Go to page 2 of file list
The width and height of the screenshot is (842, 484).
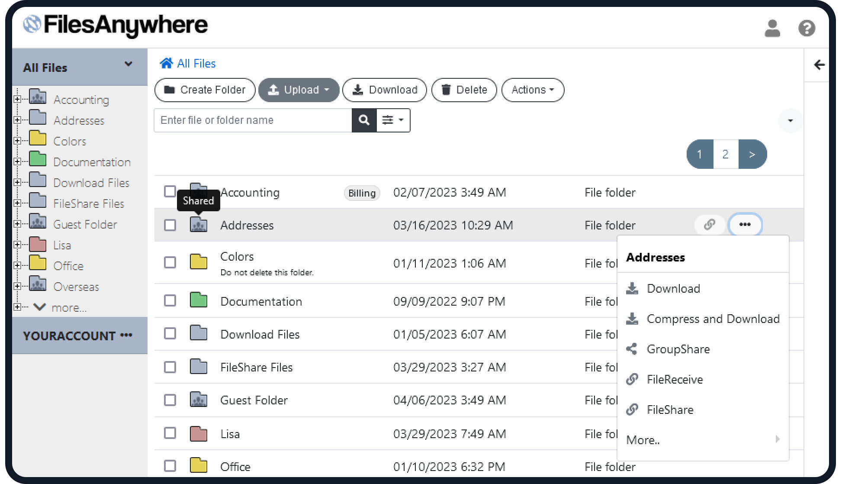(726, 154)
